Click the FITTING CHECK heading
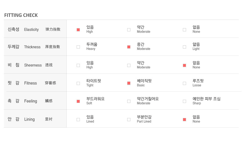This screenshot has height=148, width=242. tap(21, 15)
